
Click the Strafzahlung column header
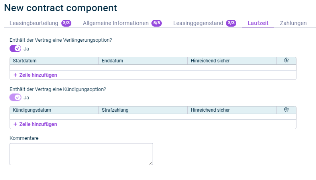coord(143,110)
